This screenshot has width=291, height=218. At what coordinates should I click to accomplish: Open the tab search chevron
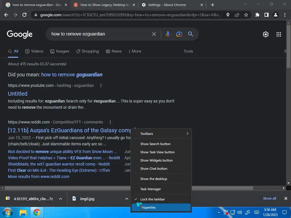click(x=245, y=4)
